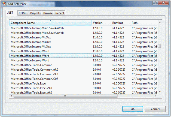The image size is (171, 117).
Task: Cancel the Add Reference dialog
Action: (155, 109)
